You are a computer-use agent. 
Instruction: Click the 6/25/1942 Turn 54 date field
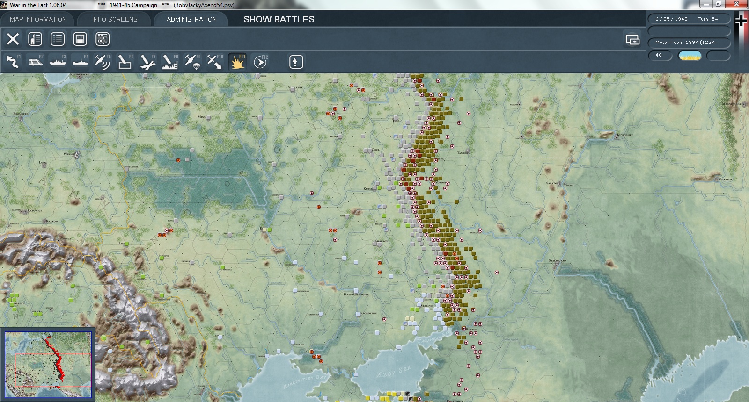coord(689,19)
